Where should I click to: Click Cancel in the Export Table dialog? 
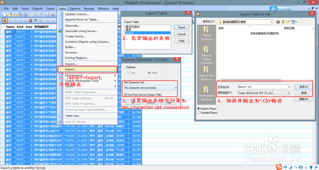click(182, 34)
